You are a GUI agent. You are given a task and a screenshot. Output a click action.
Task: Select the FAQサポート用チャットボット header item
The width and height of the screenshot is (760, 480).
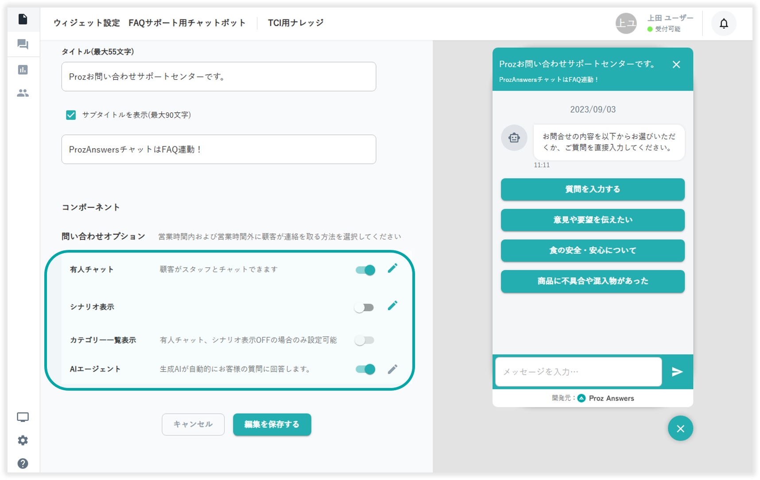(x=187, y=23)
